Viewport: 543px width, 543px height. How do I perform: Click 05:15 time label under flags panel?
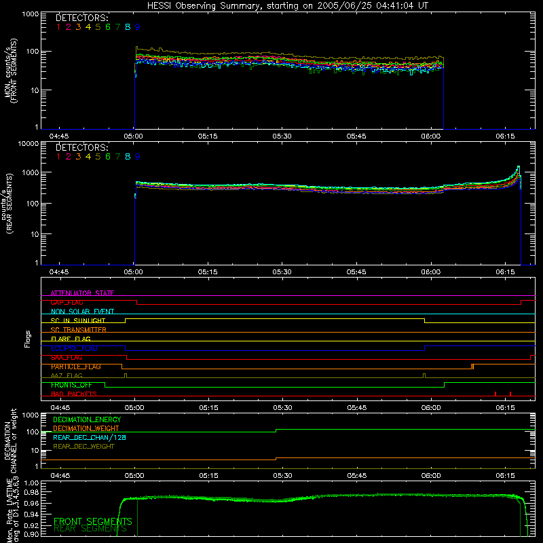(208, 408)
